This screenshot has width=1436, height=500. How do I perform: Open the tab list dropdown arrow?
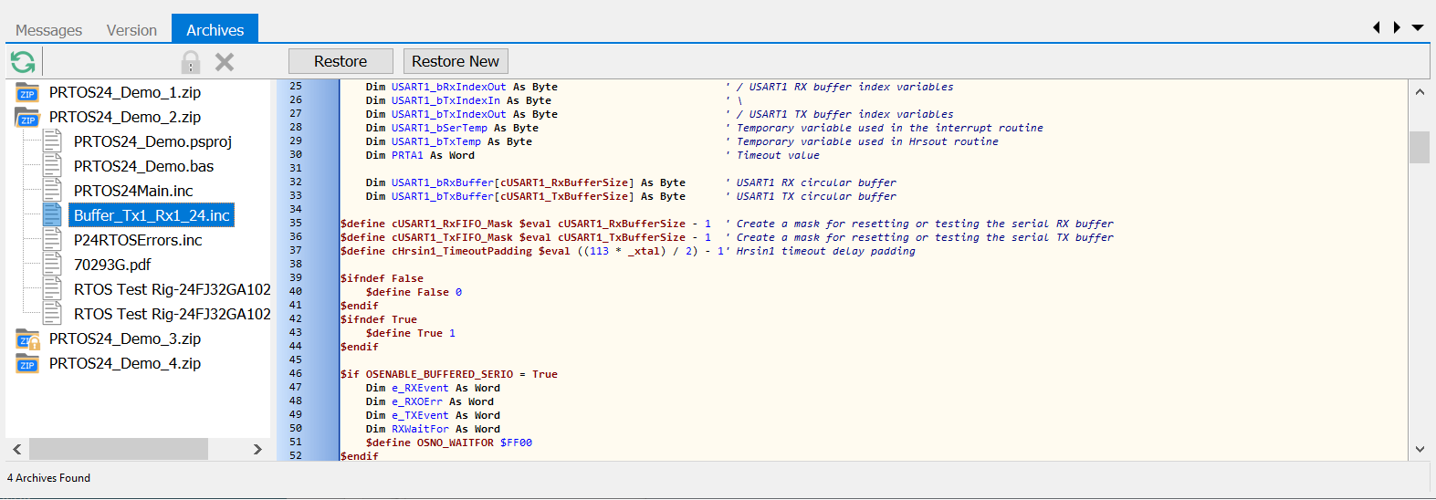(x=1418, y=28)
